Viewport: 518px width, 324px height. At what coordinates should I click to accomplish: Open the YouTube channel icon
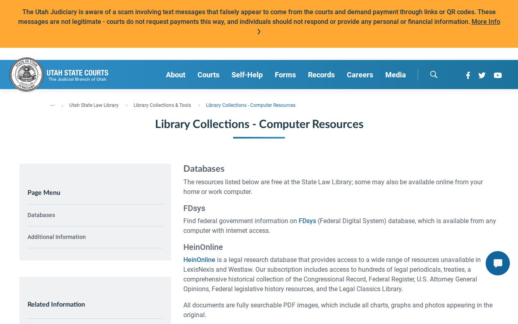pos(498,75)
